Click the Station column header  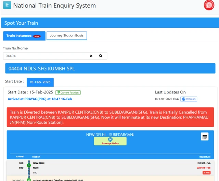point(36,157)
